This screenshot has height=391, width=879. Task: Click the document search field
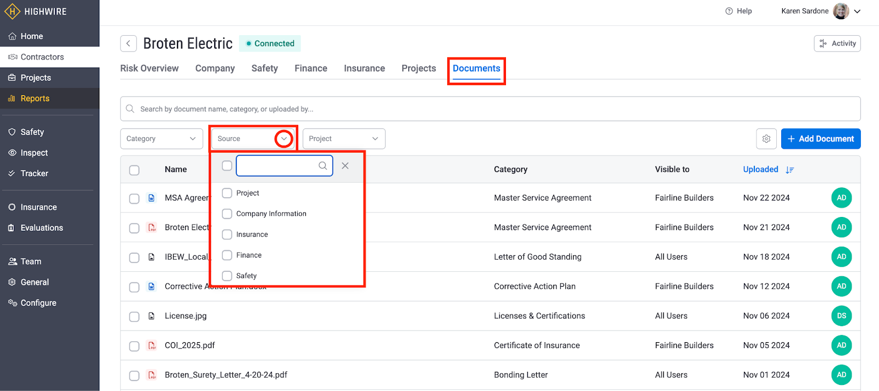tap(490, 109)
